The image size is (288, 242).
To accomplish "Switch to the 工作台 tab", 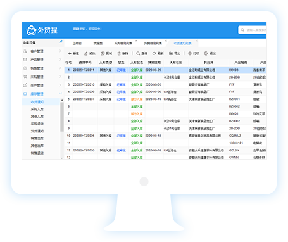I will (x=77, y=43).
